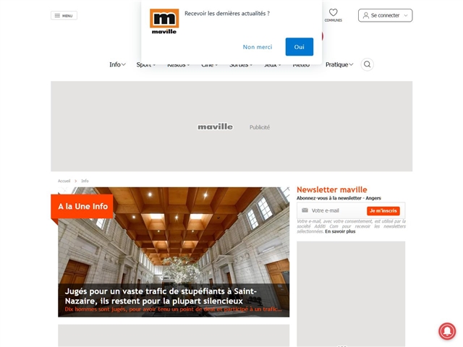The image size is (463, 347).
Task: Click the Accueil breadcrumb link
Action: [64, 181]
